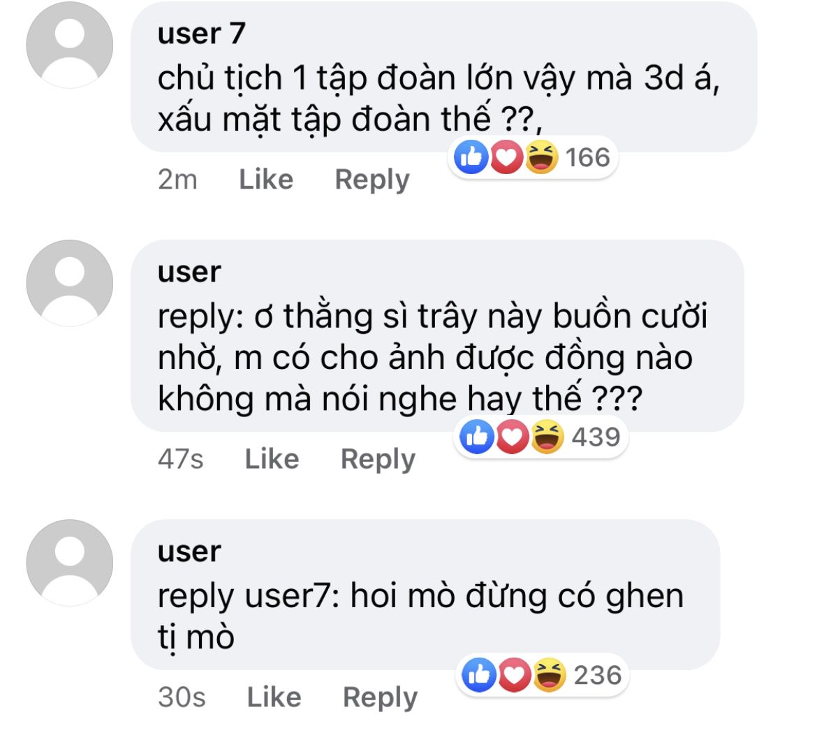Open the avatar on the 30s comment
Image resolution: width=817 pixels, height=733 pixels.
[70, 563]
